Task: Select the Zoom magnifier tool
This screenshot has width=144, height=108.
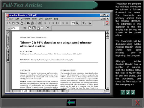Action: (77, 23)
